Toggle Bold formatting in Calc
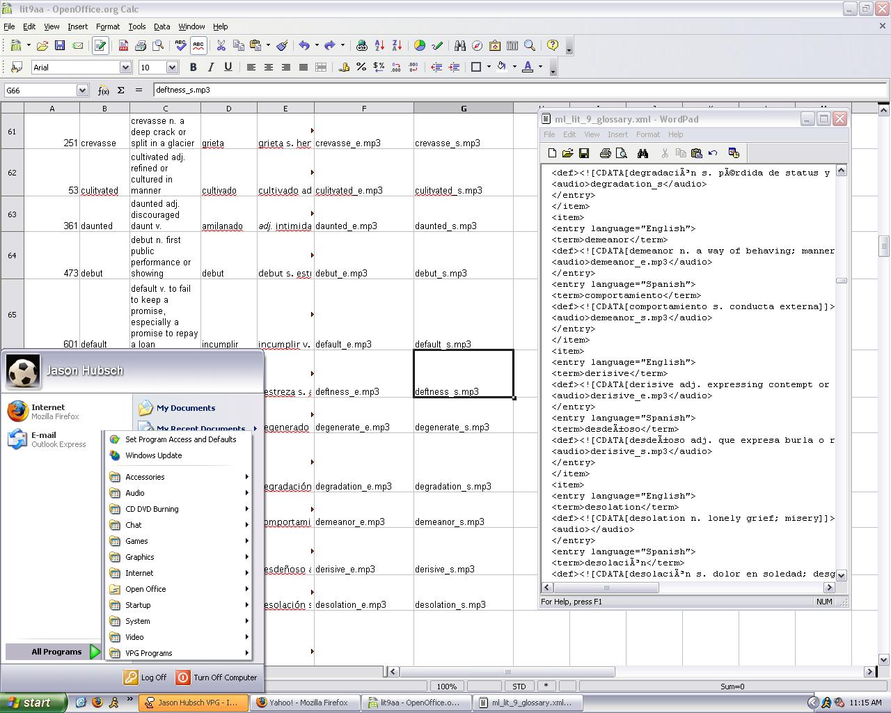 click(x=193, y=68)
